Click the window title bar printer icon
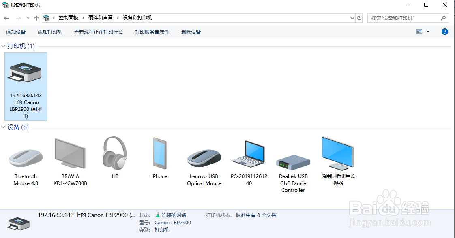455x238 pixels. click(5, 5)
